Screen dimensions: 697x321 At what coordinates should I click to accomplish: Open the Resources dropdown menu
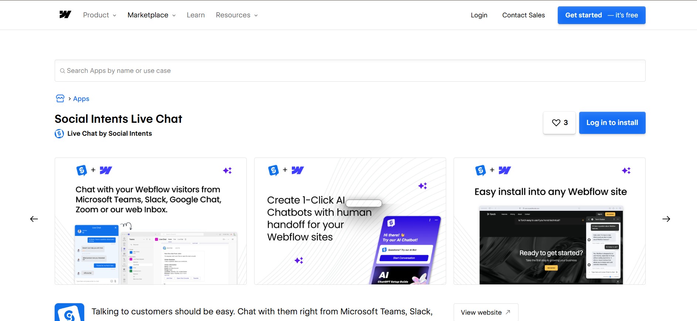coord(237,15)
